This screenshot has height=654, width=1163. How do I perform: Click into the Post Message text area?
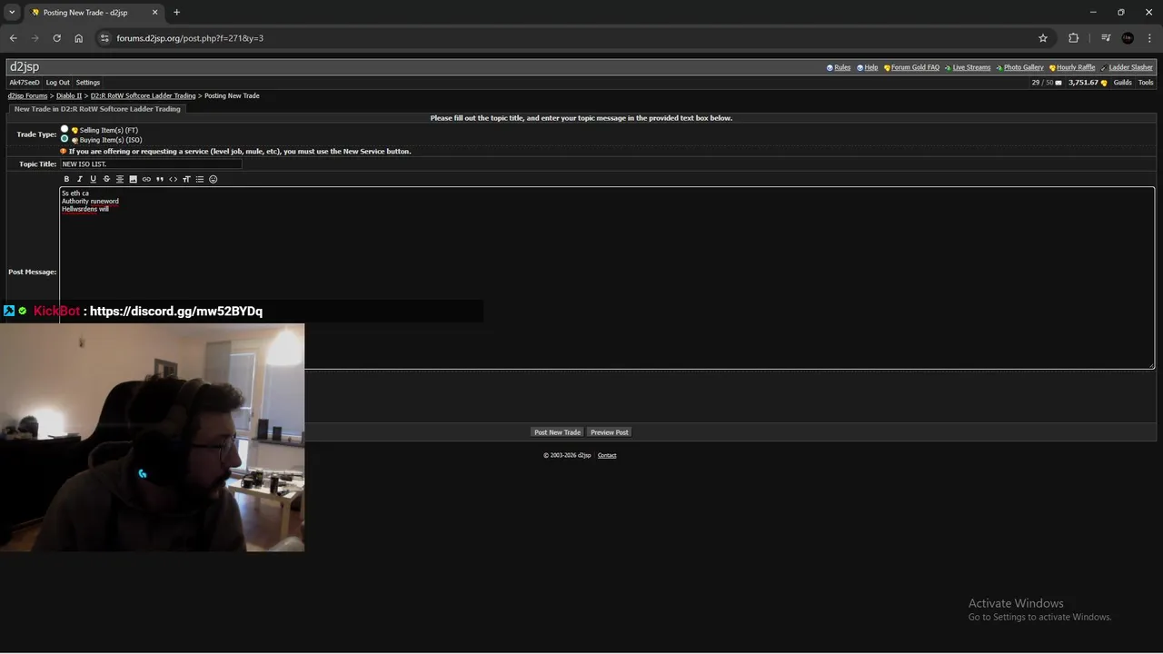pyautogui.click(x=607, y=278)
